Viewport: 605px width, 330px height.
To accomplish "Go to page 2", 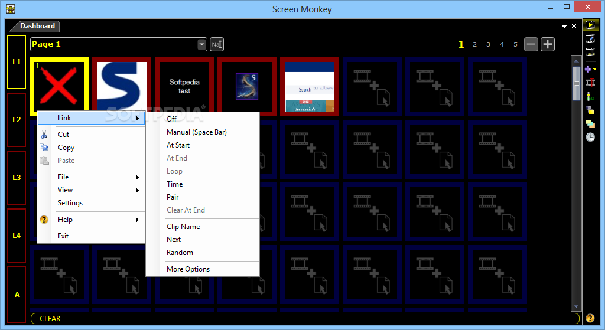I will [474, 44].
